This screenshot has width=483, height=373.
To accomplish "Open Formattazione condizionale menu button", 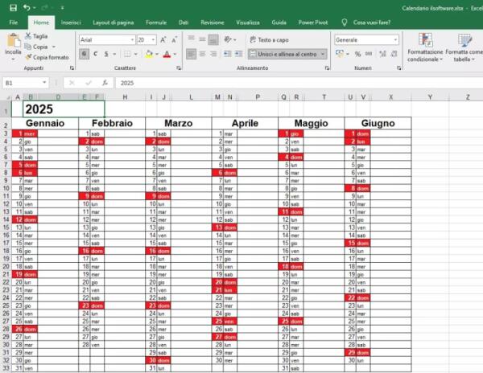I will tap(424, 47).
